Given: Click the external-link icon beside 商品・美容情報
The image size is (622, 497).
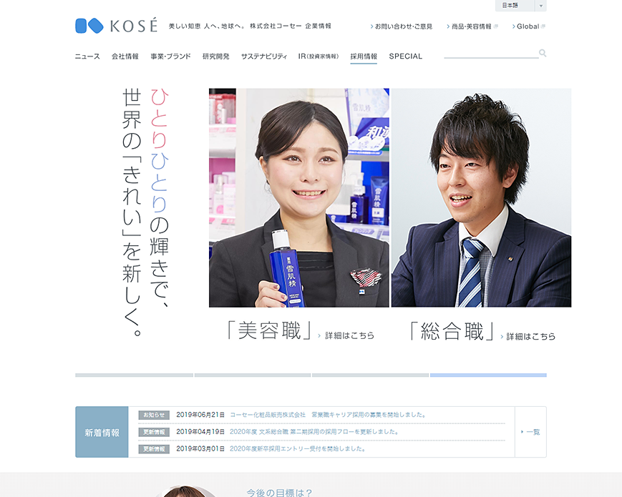Looking at the screenshot, I should pos(497,26).
